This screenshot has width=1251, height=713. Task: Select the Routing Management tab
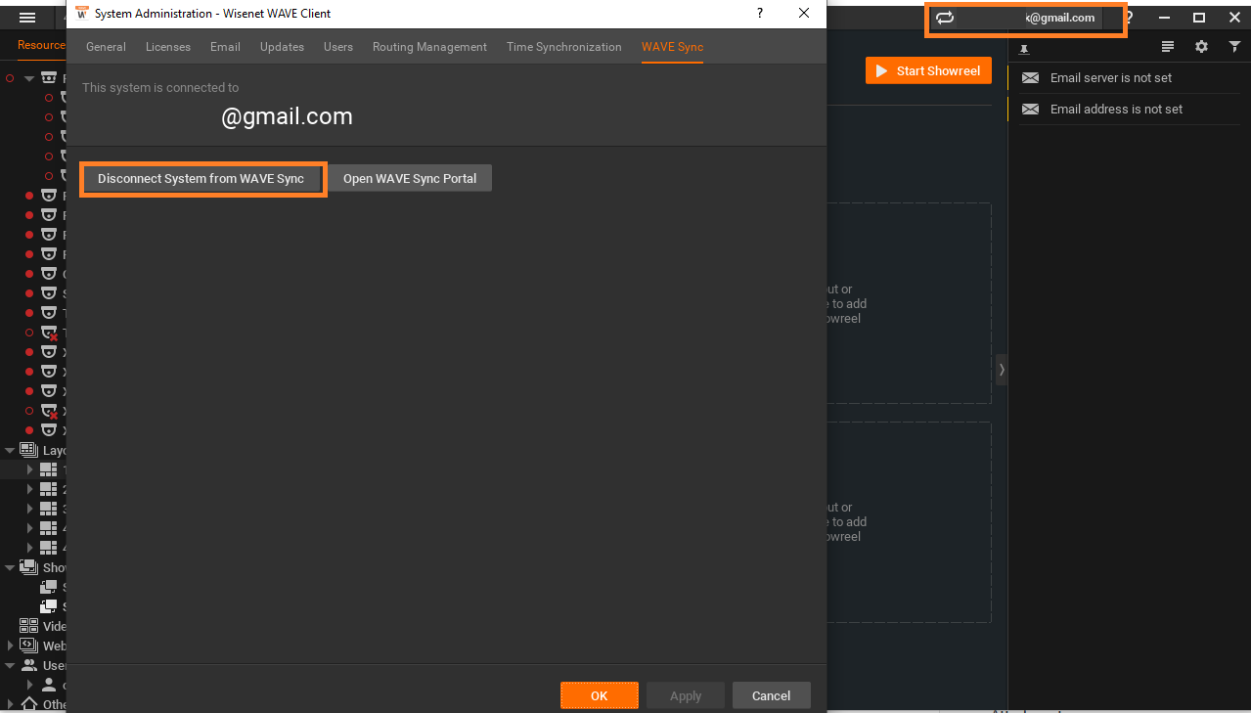tap(429, 47)
